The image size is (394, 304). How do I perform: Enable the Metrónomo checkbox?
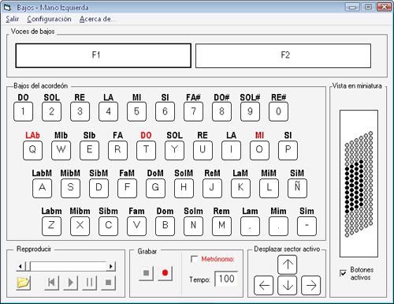click(x=194, y=259)
